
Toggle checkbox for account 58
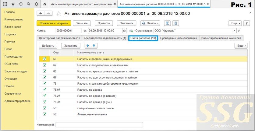[x=44, y=114]
